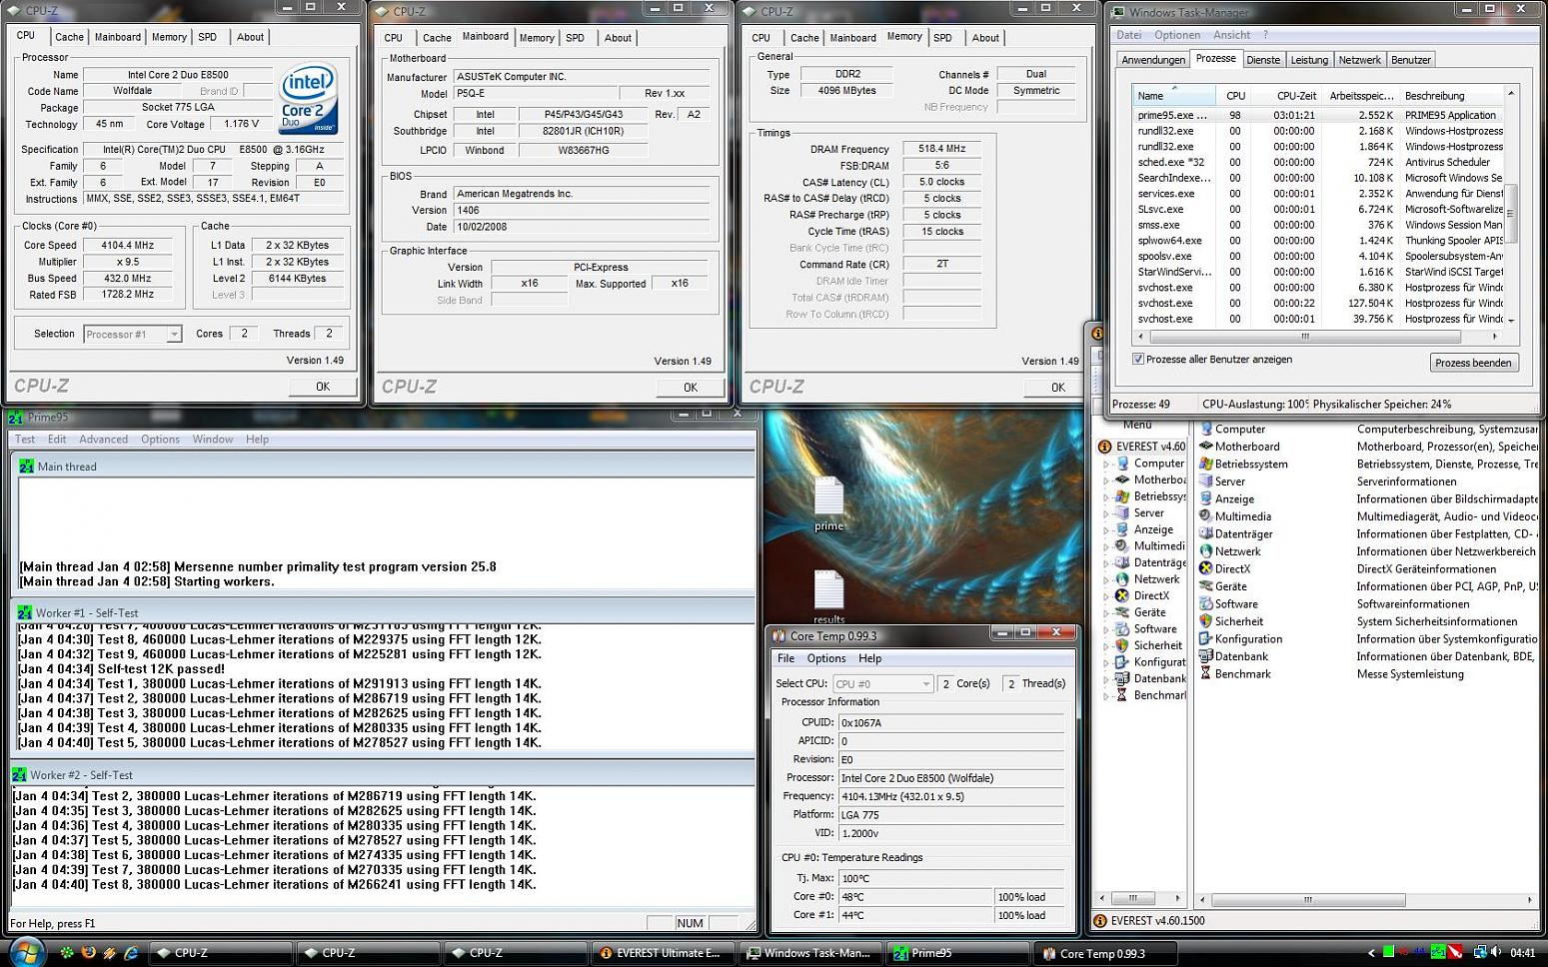Image resolution: width=1548 pixels, height=967 pixels.
Task: Expand Computer node in EVEREST tree
Action: (x=1106, y=464)
